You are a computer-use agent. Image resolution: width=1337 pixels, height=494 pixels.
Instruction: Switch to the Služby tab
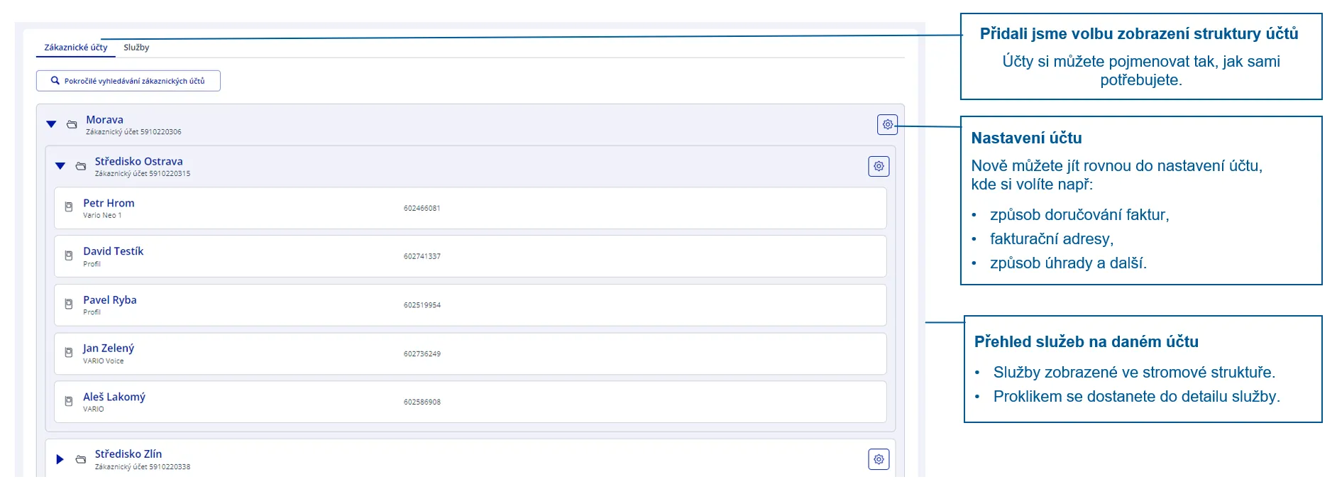(x=136, y=48)
